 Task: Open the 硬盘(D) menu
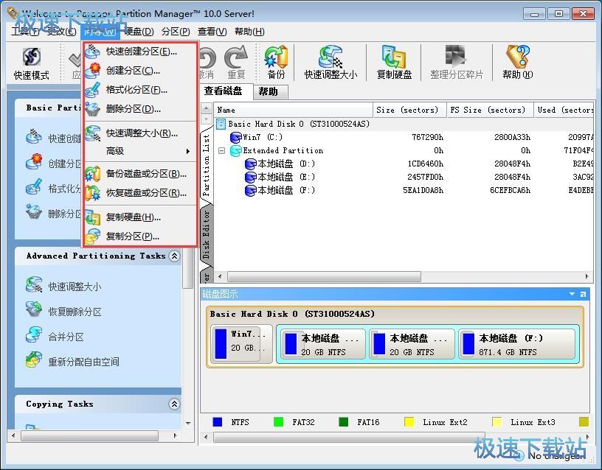139,32
